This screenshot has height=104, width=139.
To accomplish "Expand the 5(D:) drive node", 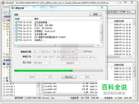I will 4,86.
